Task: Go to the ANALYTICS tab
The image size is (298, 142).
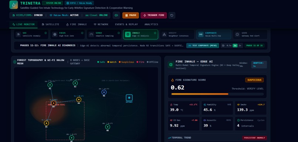Action: (151, 24)
